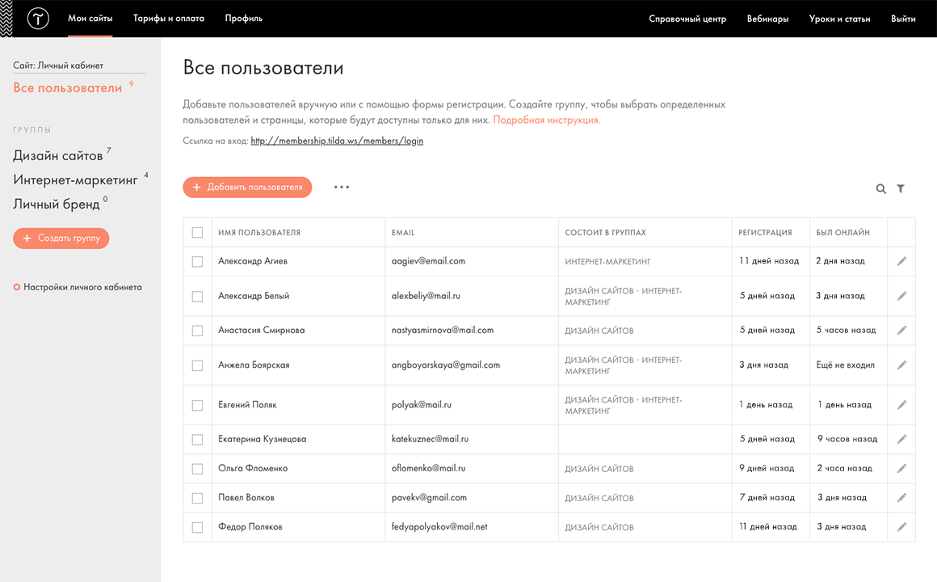Edit Александр Агиев with pencil icon

click(901, 261)
